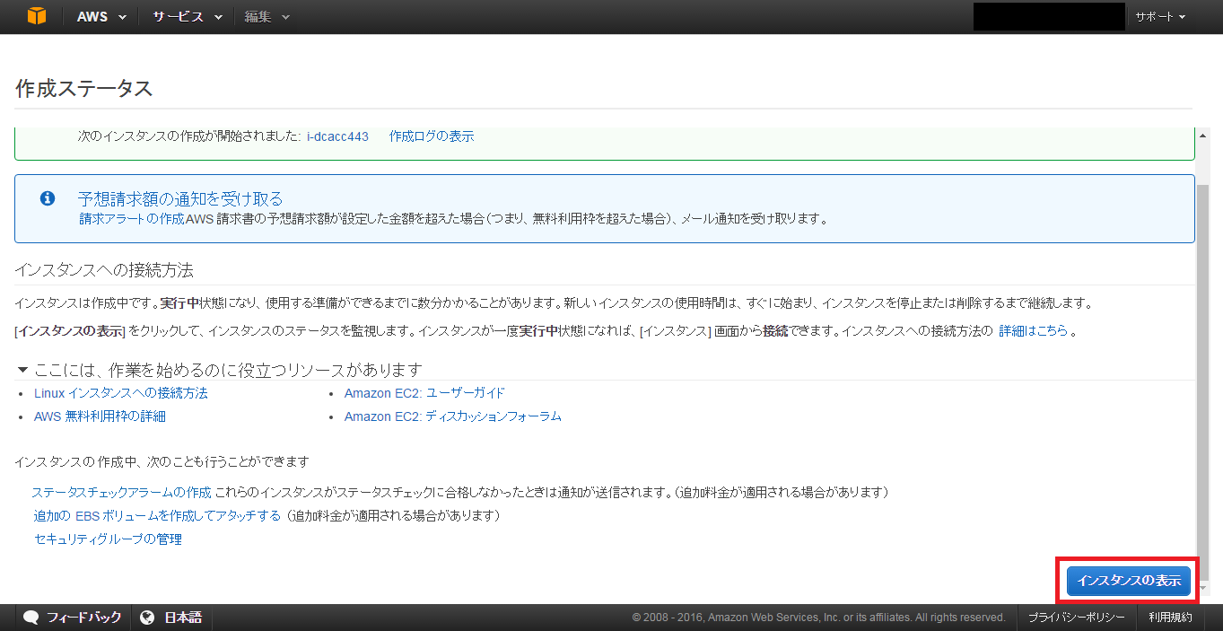Click the インスタンスの表示 button
This screenshot has height=631, width=1223.
[x=1129, y=581]
